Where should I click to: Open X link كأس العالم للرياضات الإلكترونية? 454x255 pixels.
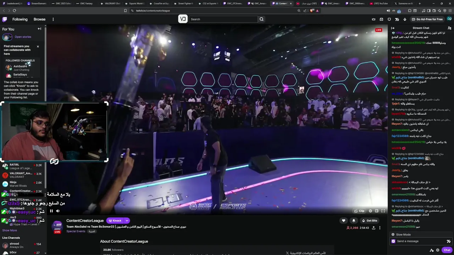[x=306, y=253]
